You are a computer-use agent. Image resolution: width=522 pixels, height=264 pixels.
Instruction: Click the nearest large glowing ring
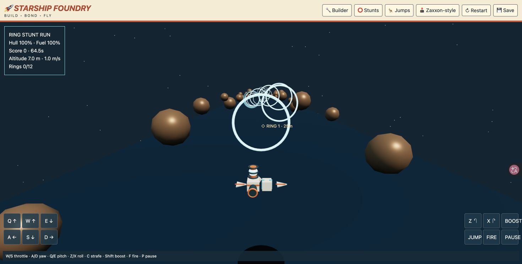point(261,122)
